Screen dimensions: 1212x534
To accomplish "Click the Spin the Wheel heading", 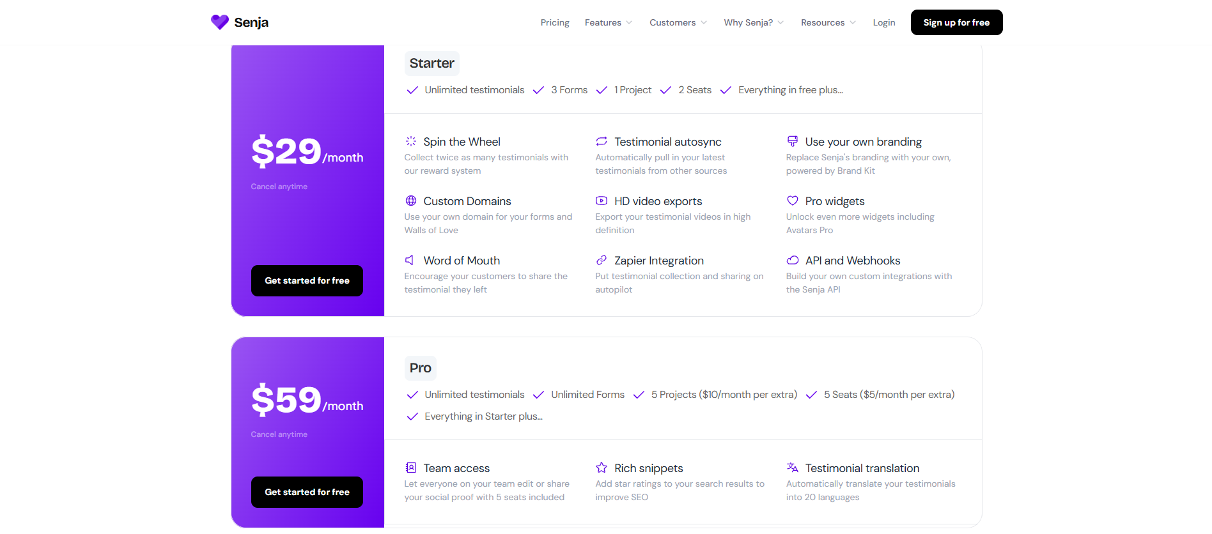I will pyautogui.click(x=462, y=142).
